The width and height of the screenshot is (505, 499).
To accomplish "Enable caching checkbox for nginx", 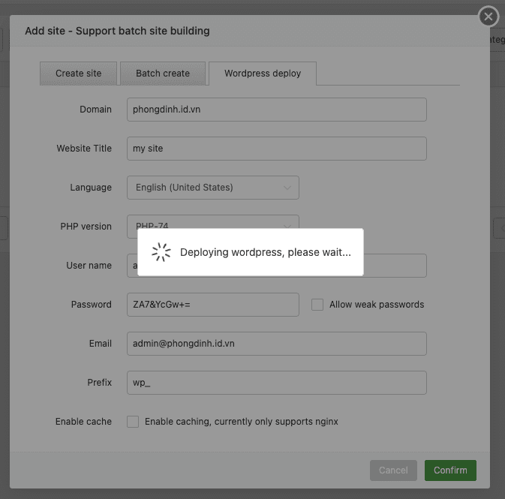I will click(133, 422).
